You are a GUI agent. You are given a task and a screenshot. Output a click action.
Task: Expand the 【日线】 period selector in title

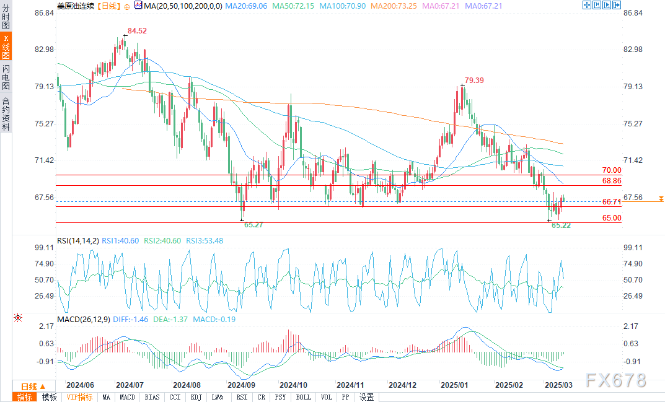[x=108, y=6]
